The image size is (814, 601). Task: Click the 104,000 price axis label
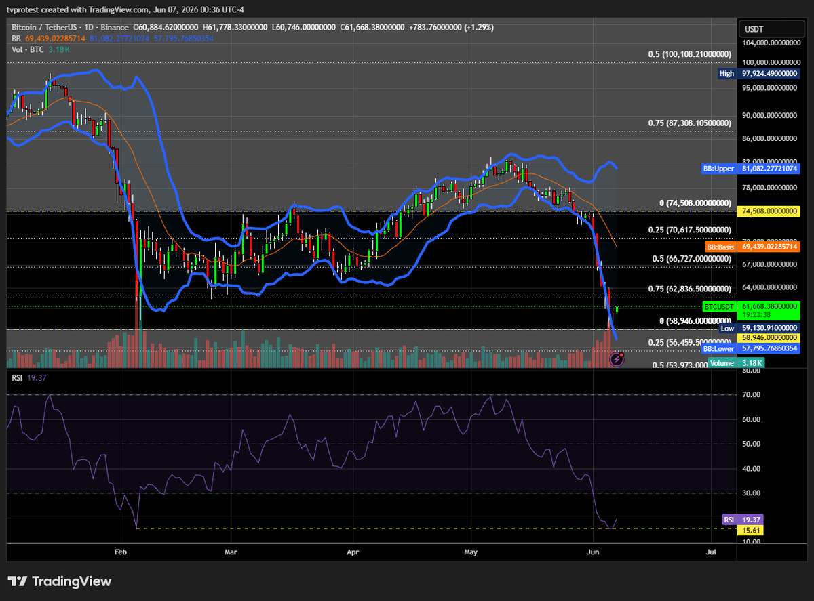click(770, 43)
